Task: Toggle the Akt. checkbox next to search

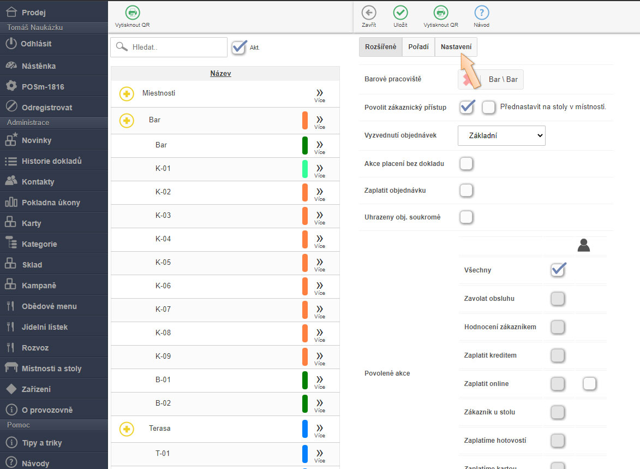Action: click(x=239, y=48)
